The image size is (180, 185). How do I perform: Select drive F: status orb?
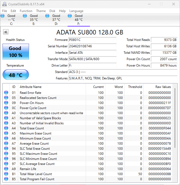click(70, 16)
